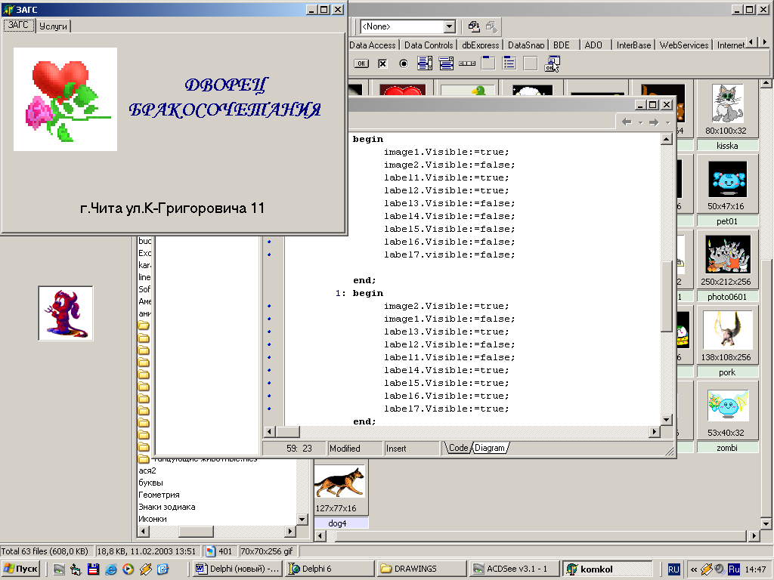Switch to ACDSee v3.1 in taskbar
This screenshot has width=774, height=580.
[x=514, y=569]
